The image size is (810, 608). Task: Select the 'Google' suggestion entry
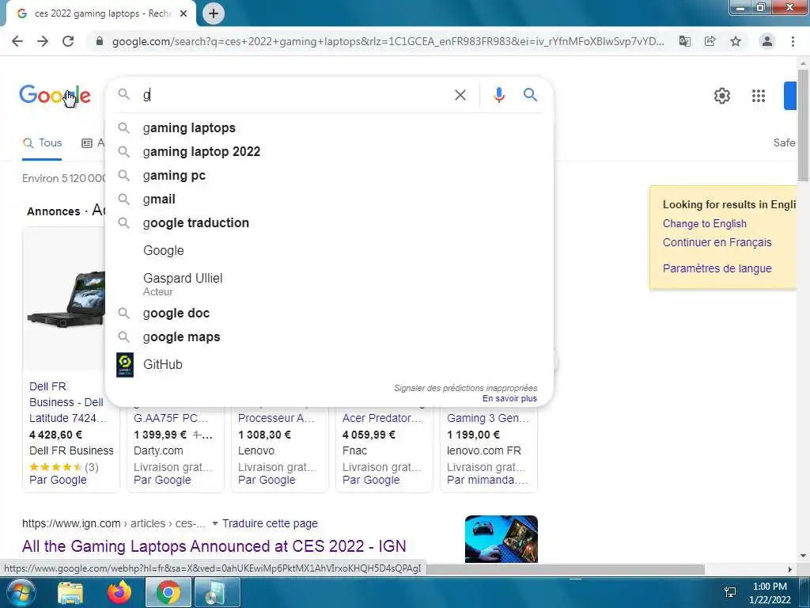click(329, 251)
